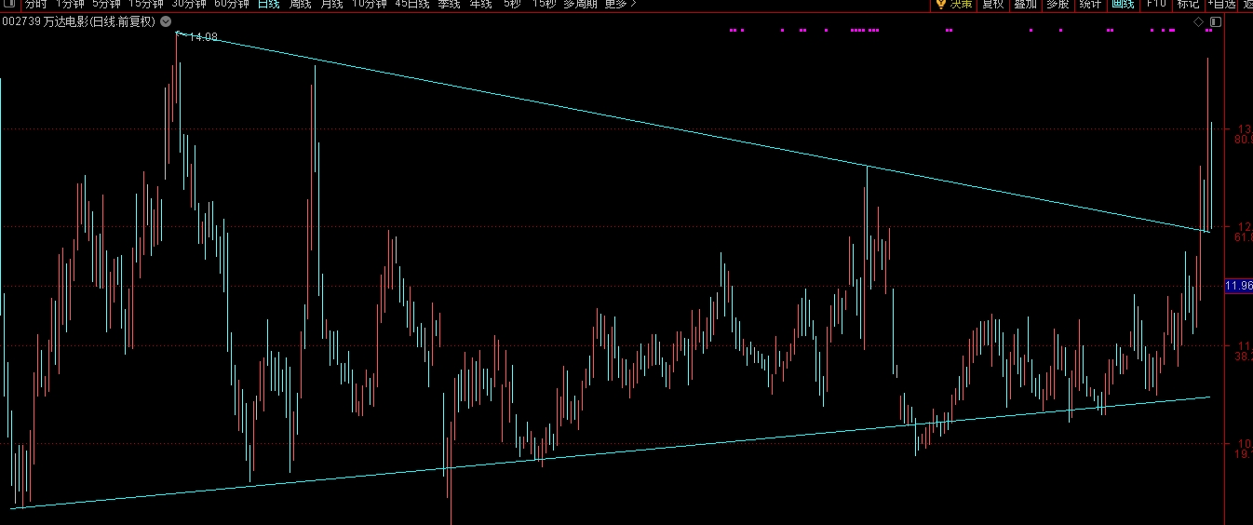Add stock with +自选 button

coord(1221,4)
